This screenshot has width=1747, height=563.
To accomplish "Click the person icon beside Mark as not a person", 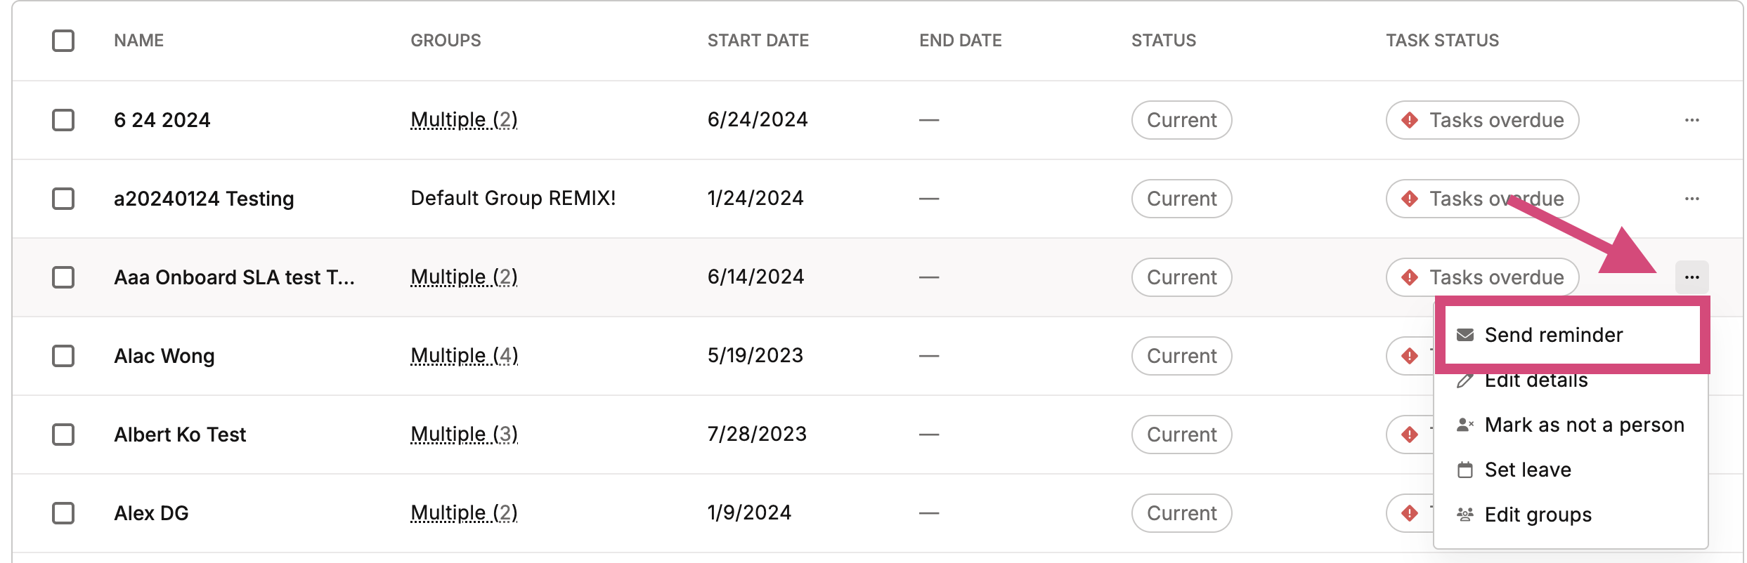I will point(1465,425).
